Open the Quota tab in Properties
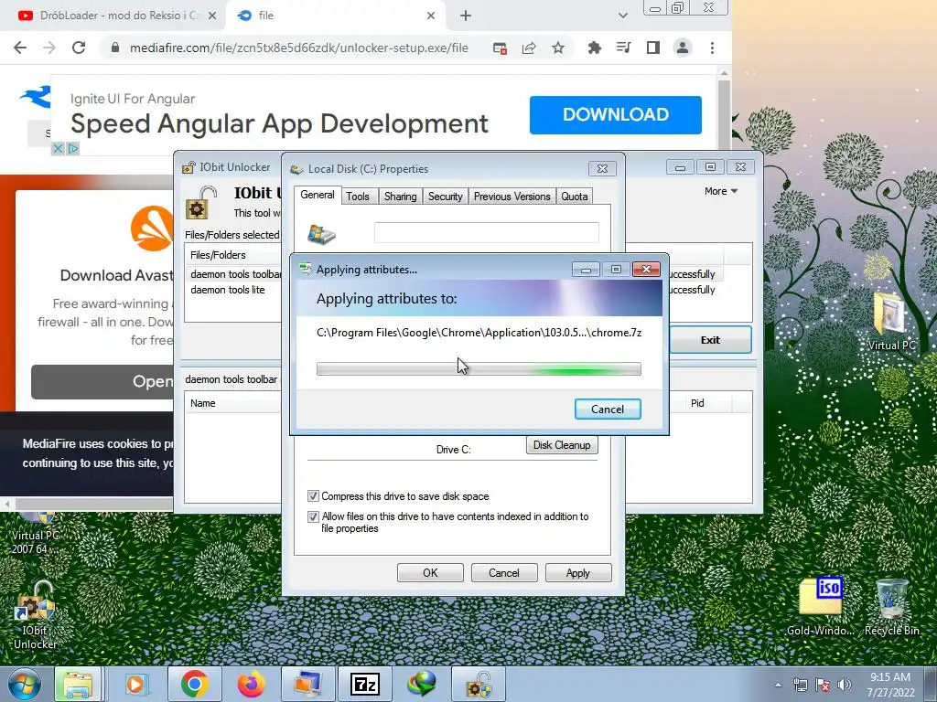The width and height of the screenshot is (937, 702). 575,197
